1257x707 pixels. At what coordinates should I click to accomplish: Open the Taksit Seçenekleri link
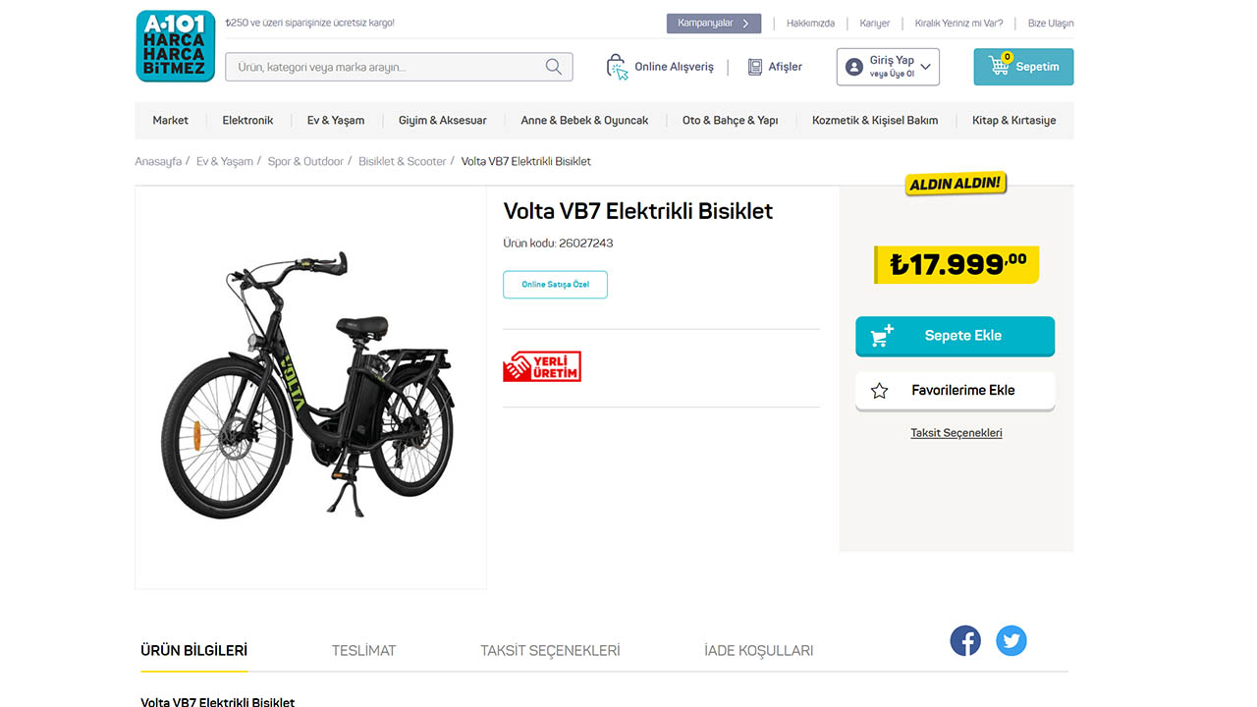coord(956,433)
